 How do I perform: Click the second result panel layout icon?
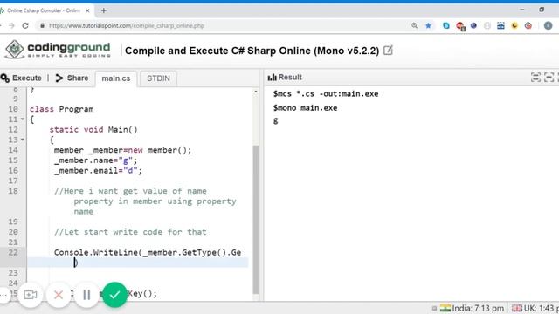pyautogui.click(x=549, y=78)
